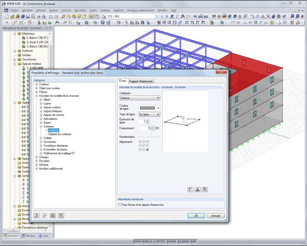The image size is (307, 246).
Task: Click the Print icon in toolbar
Action: point(38,17)
